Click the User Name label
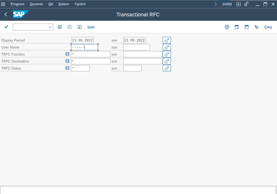The width and height of the screenshot is (277, 194). click(x=10, y=47)
